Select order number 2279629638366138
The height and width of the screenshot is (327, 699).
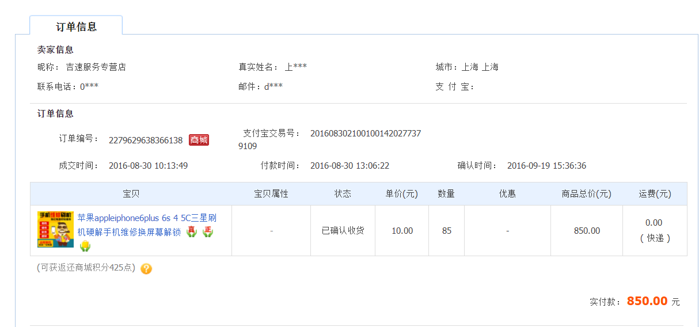point(146,140)
